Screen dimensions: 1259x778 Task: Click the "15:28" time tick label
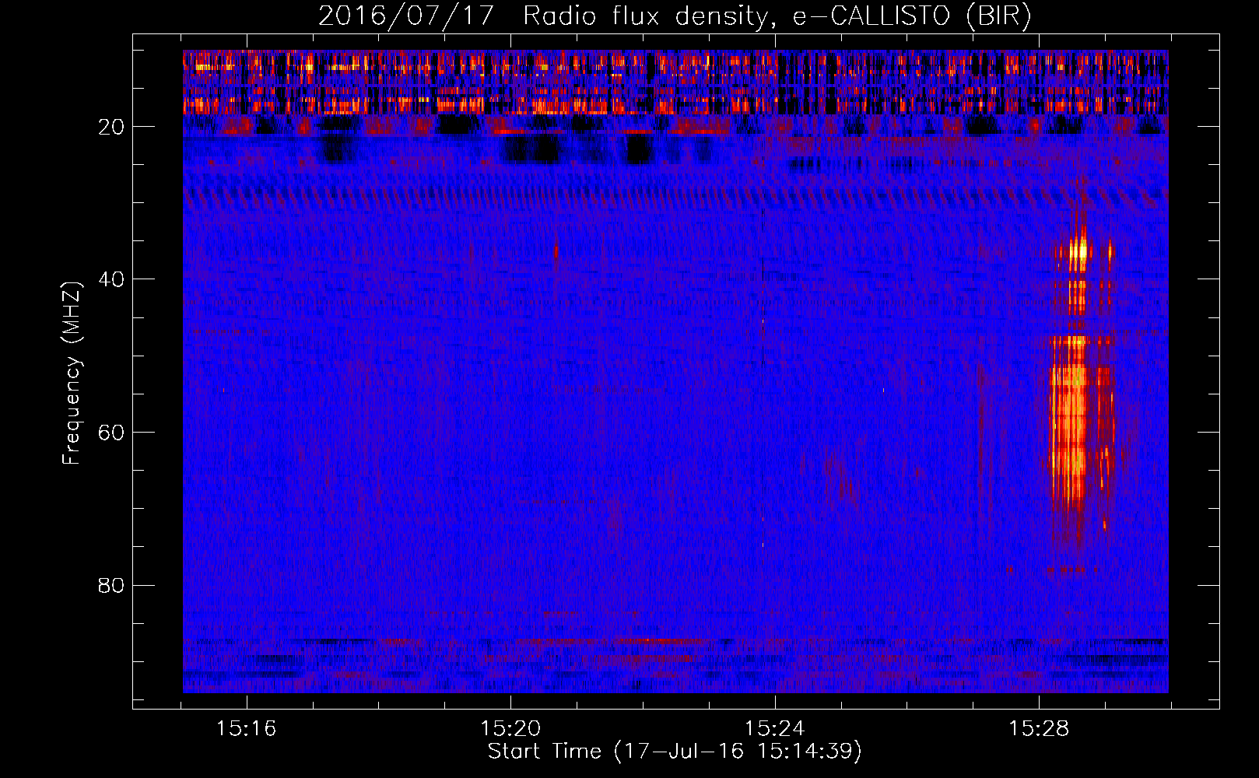click(x=1039, y=729)
